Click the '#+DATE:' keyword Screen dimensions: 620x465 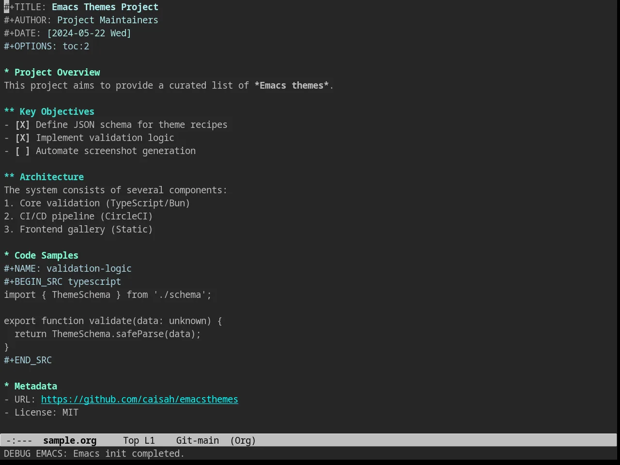(x=22, y=33)
